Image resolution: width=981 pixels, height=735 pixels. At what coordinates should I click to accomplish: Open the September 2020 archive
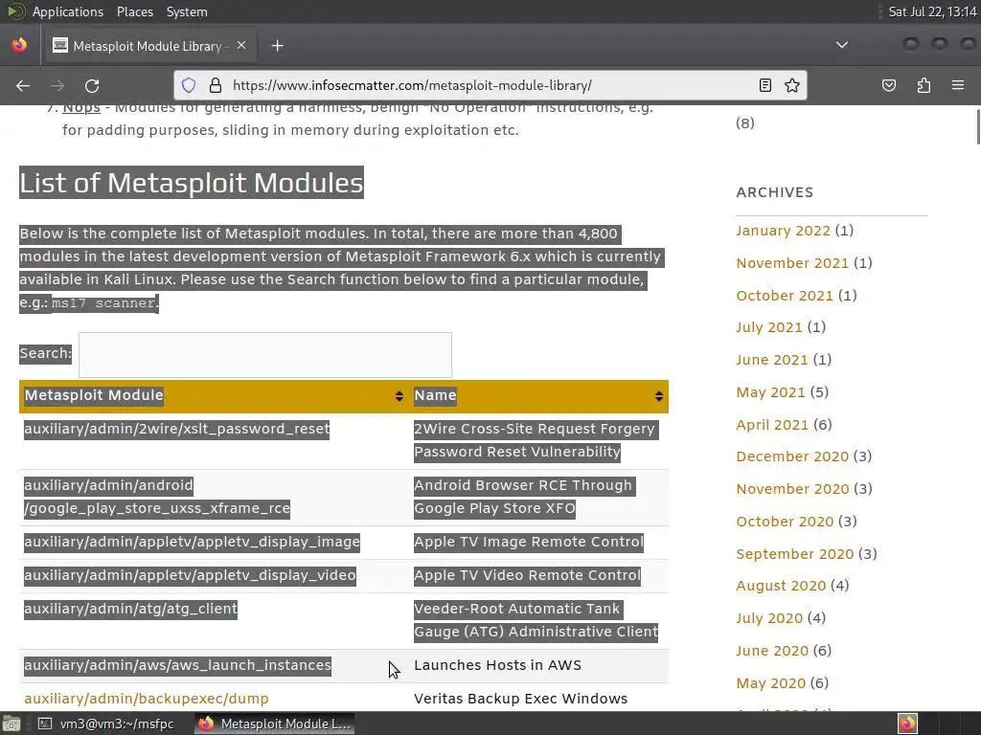point(795,554)
